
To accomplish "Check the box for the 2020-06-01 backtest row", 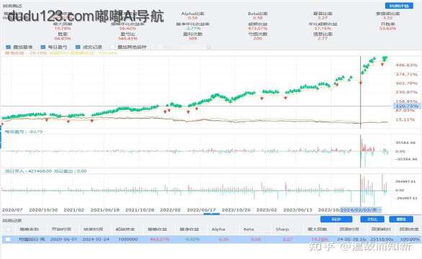I will [x=8, y=239].
